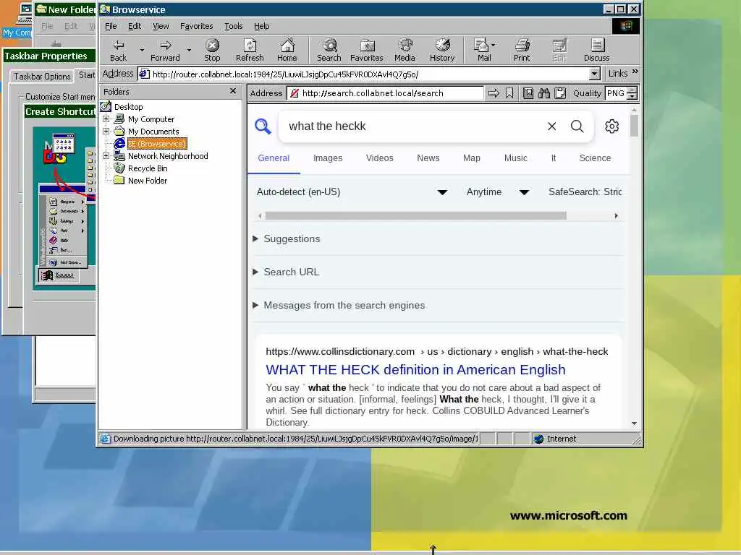Expand the My Documents tree node
The image size is (741, 555).
[x=106, y=132]
